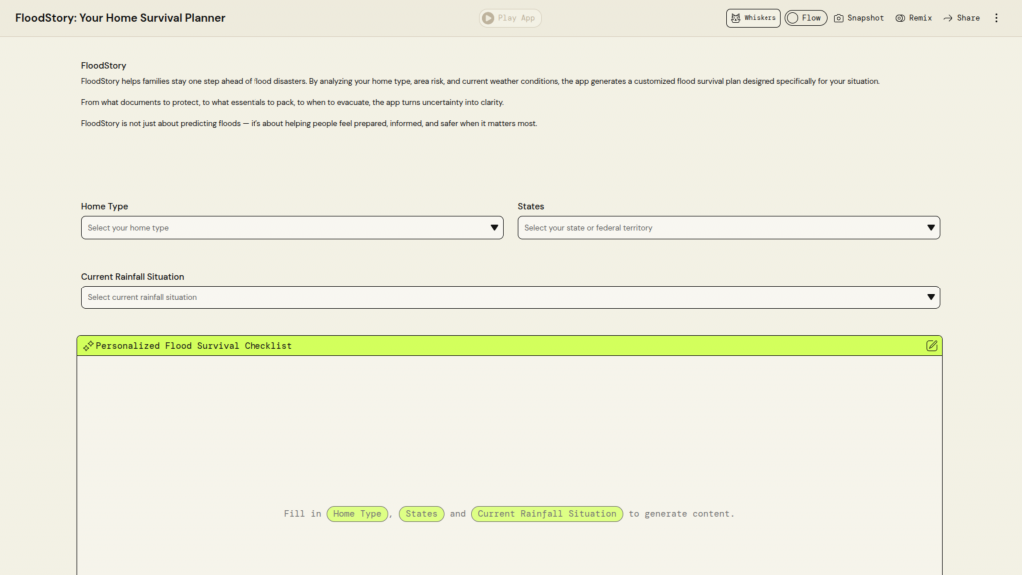Click the Snapshot label in top bar

(x=865, y=18)
